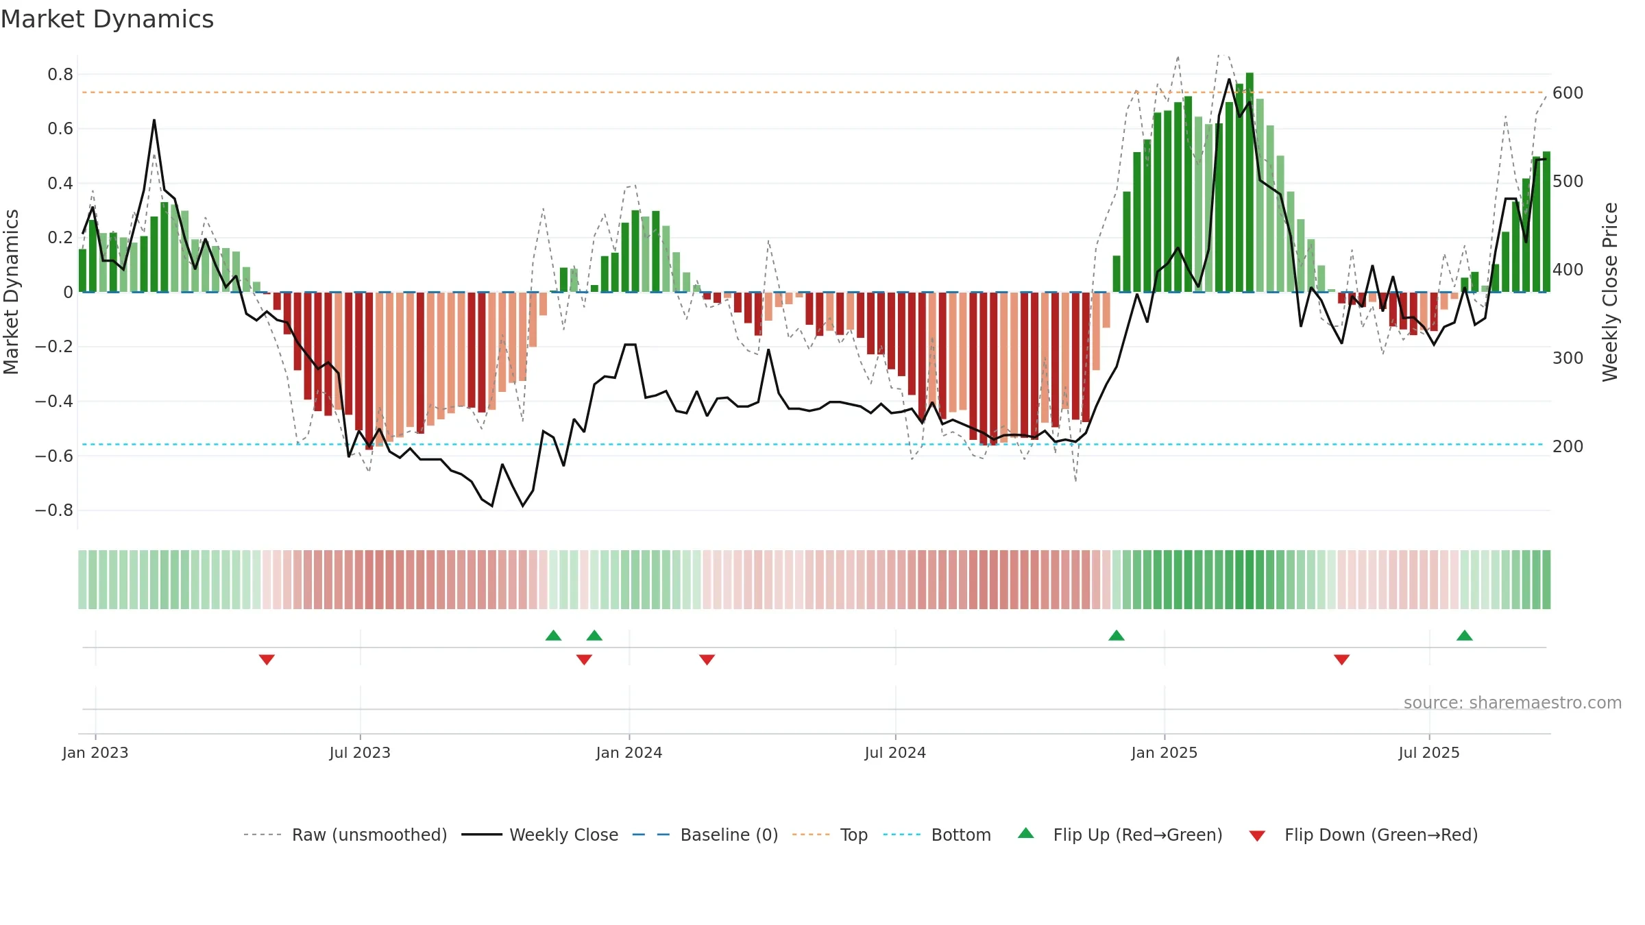Viewport: 1645px width, 925px height.
Task: Click the 500 right-axis tick label
Action: pyautogui.click(x=1568, y=182)
